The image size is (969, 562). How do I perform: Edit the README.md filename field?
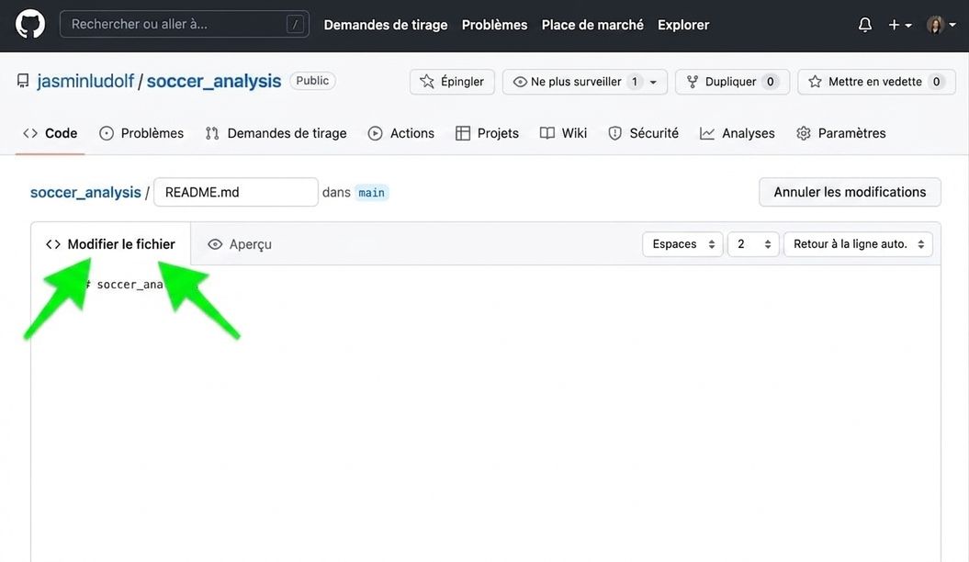[x=235, y=192]
